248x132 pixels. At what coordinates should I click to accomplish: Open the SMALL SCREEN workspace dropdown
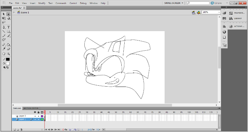click(174, 3)
